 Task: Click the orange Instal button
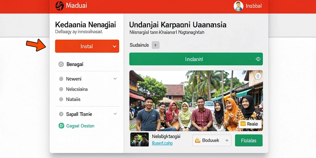[87, 46]
